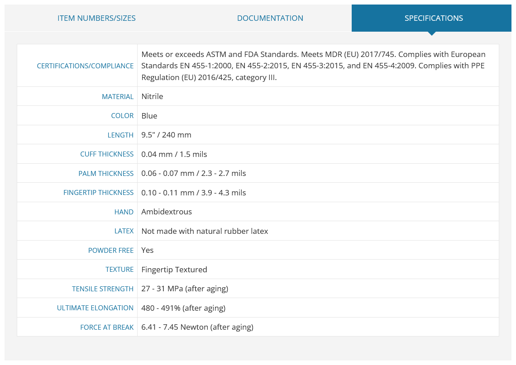Click the Material row label
Viewport: 516px width, 365px height.
click(118, 97)
